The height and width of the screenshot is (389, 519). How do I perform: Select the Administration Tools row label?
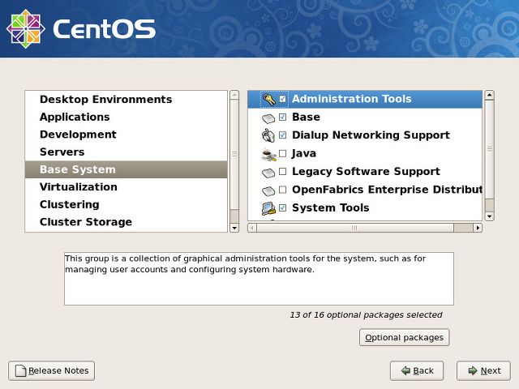(x=351, y=99)
